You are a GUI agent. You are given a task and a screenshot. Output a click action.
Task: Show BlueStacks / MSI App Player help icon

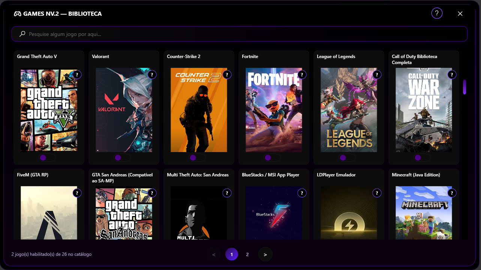[x=302, y=193]
